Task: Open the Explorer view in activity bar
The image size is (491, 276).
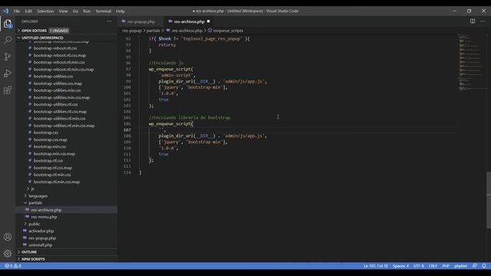Action: click(8, 24)
